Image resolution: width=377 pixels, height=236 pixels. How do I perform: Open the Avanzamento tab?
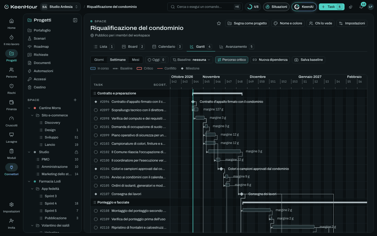click(x=236, y=47)
